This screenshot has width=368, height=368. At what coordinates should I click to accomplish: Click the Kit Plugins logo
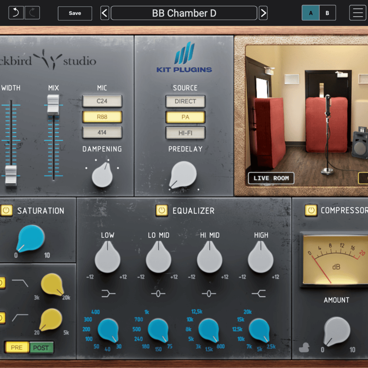click(x=184, y=57)
